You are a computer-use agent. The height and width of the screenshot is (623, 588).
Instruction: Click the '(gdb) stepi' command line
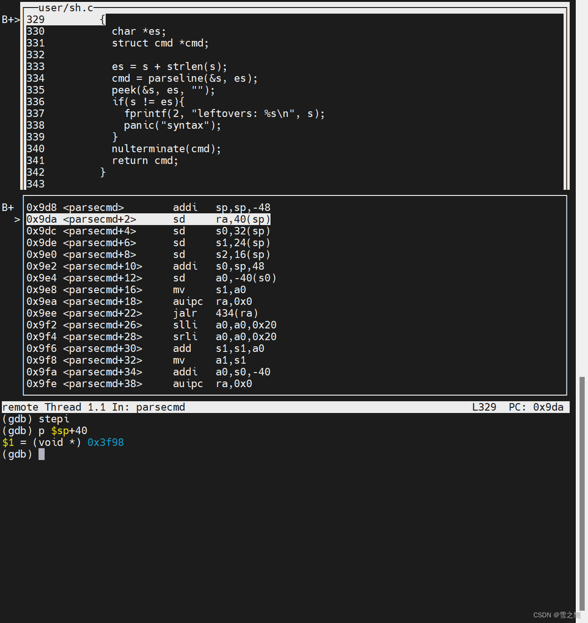tap(36, 419)
